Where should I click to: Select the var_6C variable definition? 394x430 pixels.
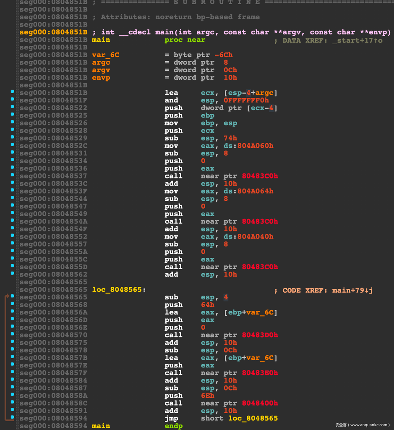[x=105, y=55]
